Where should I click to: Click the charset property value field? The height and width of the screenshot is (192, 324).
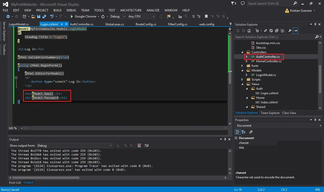point(300,143)
